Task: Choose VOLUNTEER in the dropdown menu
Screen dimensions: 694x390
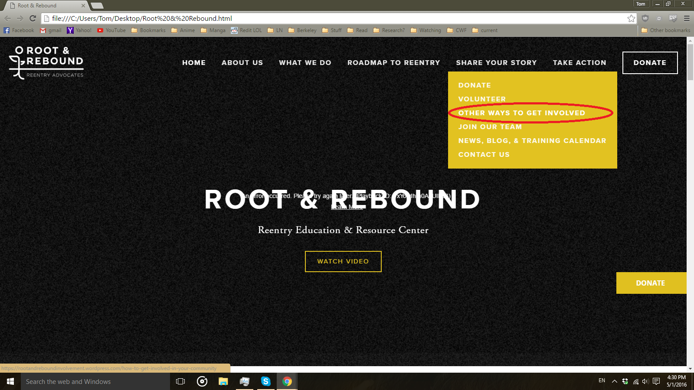Action: tap(482, 99)
